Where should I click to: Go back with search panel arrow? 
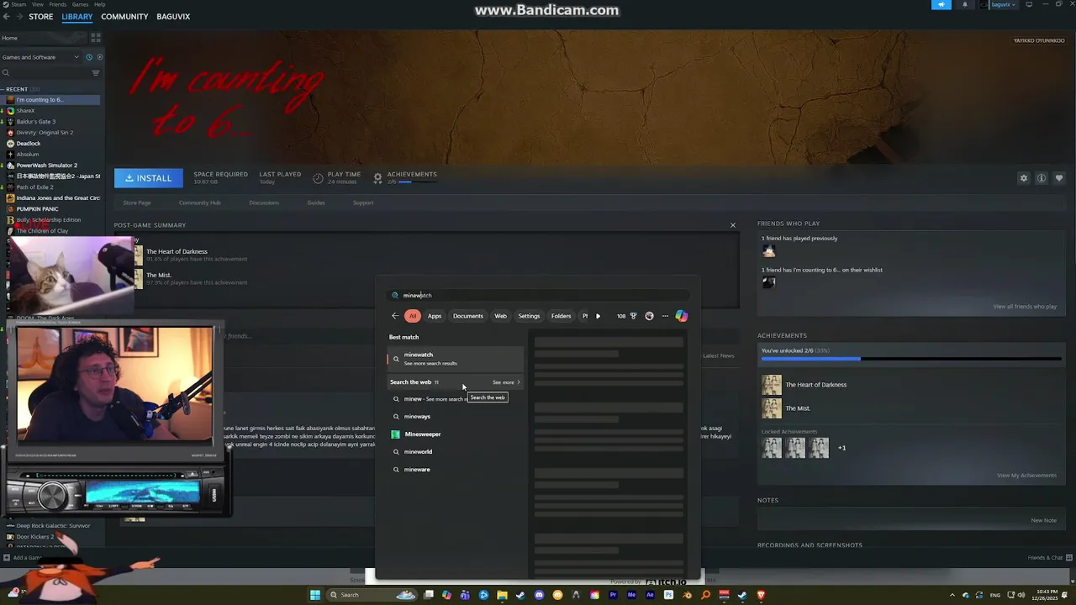(395, 316)
